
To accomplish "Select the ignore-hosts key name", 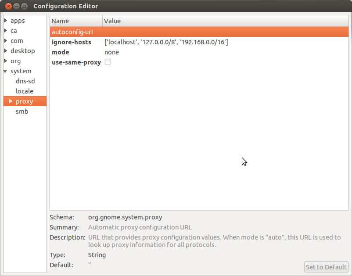I will [72, 42].
